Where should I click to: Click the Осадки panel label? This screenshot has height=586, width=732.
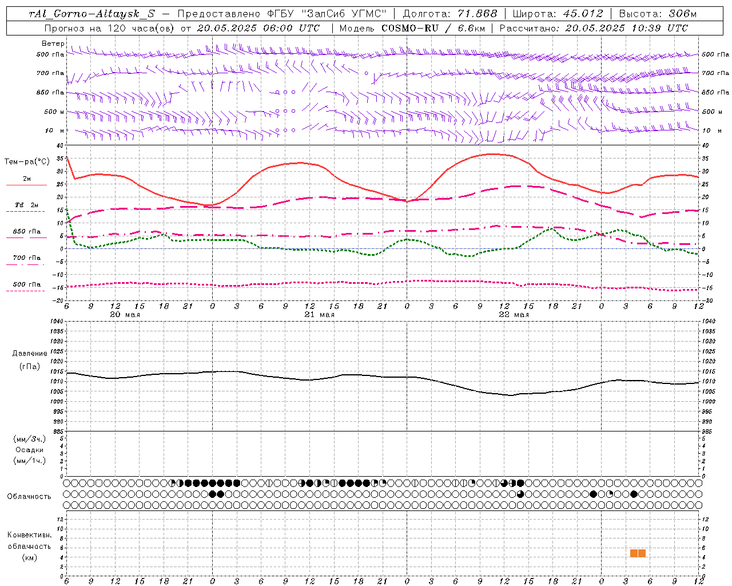click(30, 450)
